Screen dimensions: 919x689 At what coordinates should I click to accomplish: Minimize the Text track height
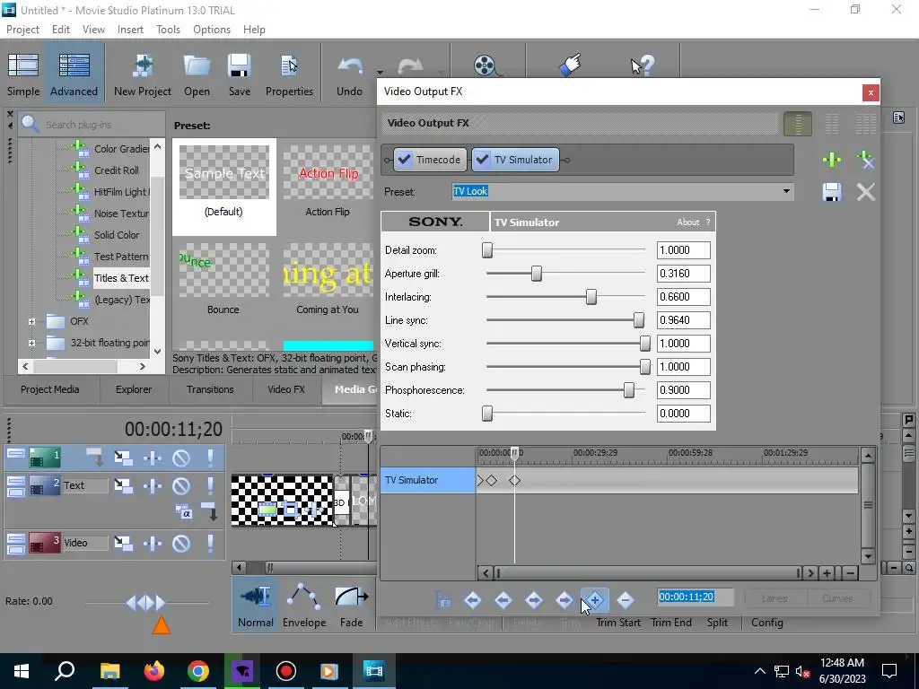coord(16,481)
